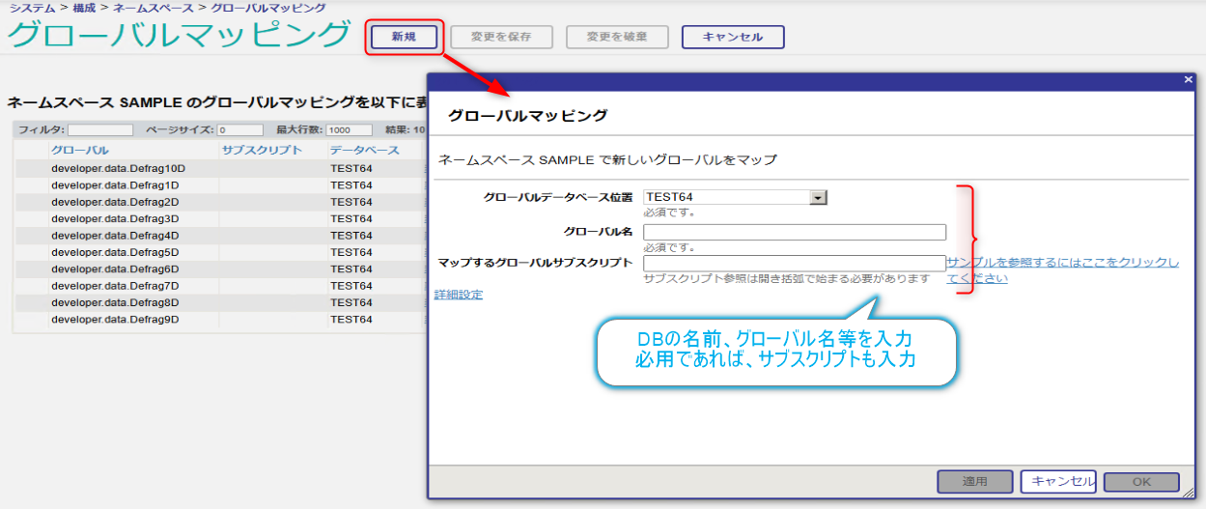Click the 最大行数 input field
The width and height of the screenshot is (1206, 509).
click(349, 129)
